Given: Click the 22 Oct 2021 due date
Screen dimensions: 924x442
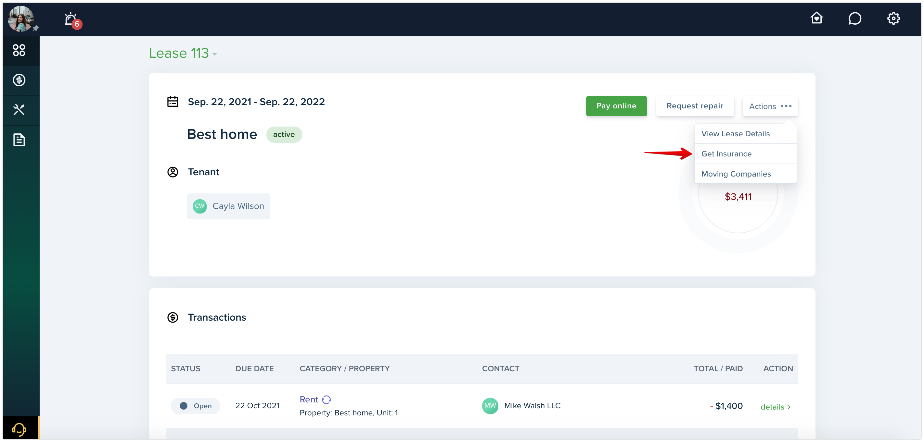Looking at the screenshot, I should (x=257, y=406).
